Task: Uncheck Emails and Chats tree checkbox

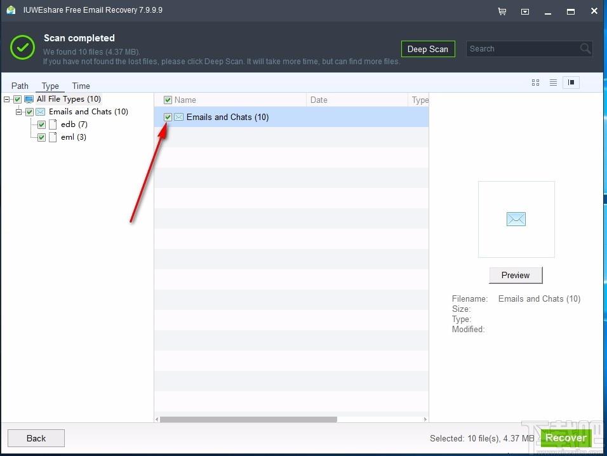Action: tap(29, 112)
